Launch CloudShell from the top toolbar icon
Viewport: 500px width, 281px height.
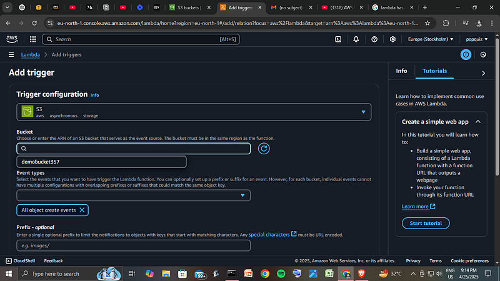click(x=338, y=39)
